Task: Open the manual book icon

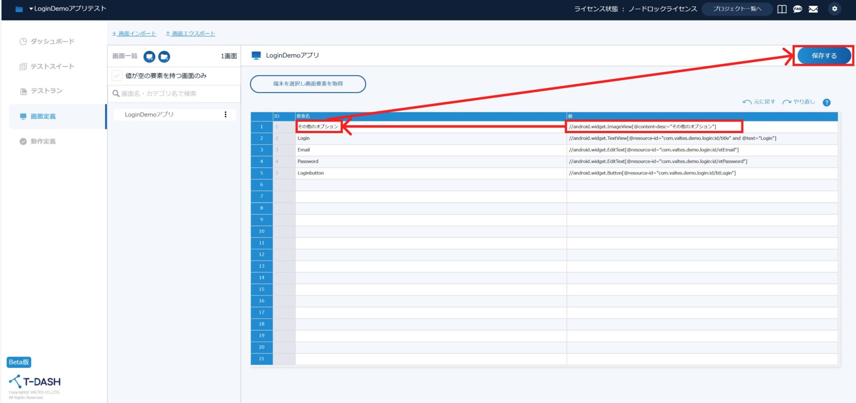Action: pyautogui.click(x=782, y=9)
